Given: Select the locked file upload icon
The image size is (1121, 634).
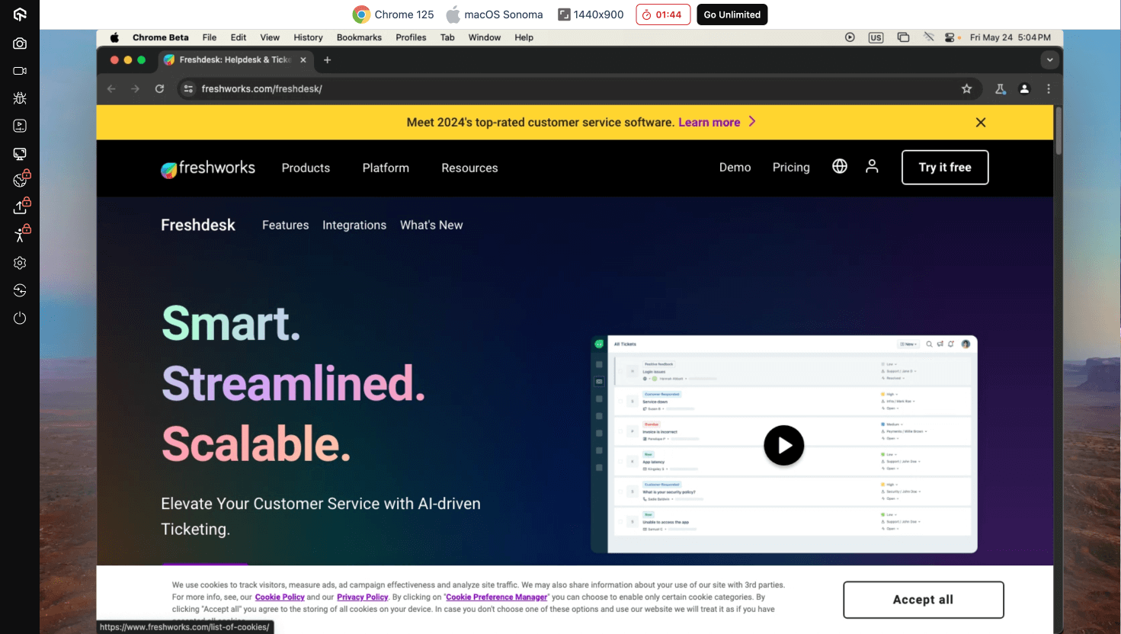Looking at the screenshot, I should 20,205.
